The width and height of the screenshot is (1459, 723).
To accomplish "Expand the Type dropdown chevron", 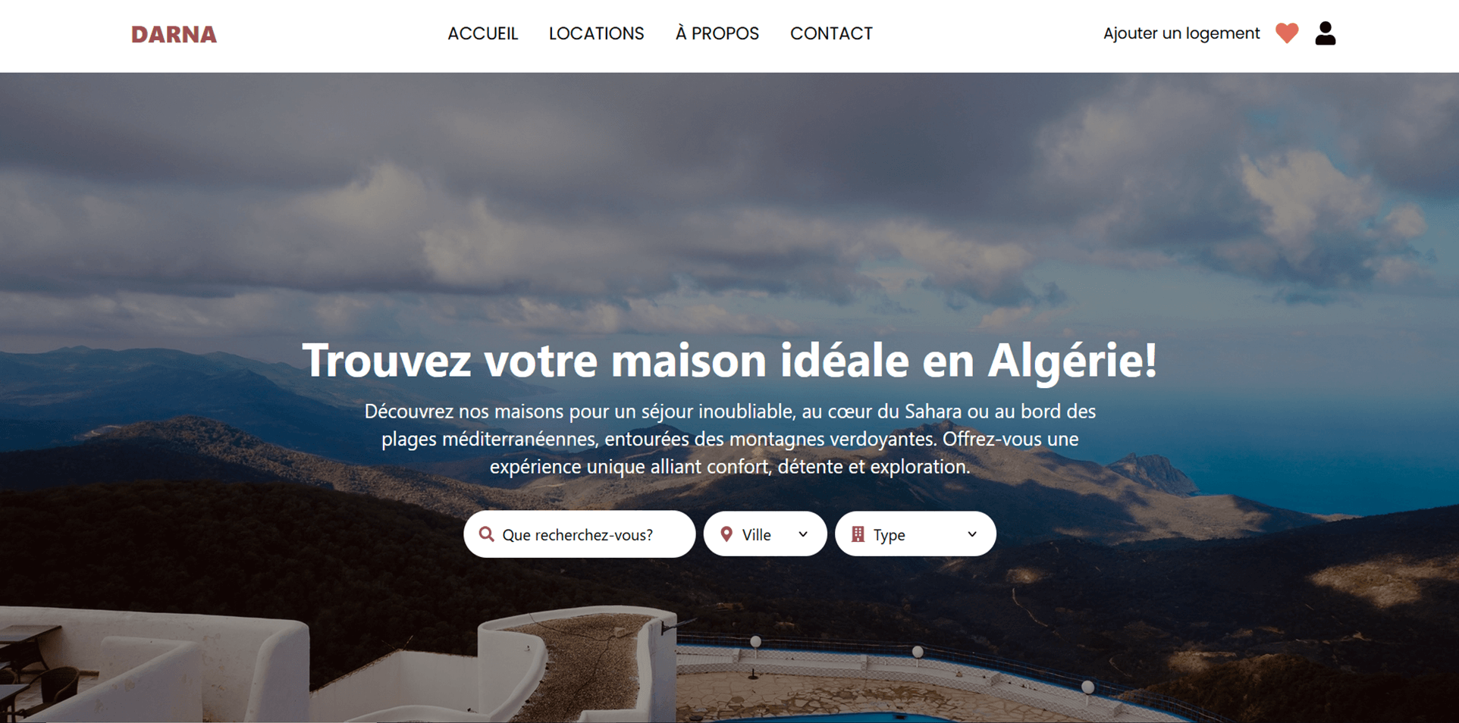I will click(972, 534).
